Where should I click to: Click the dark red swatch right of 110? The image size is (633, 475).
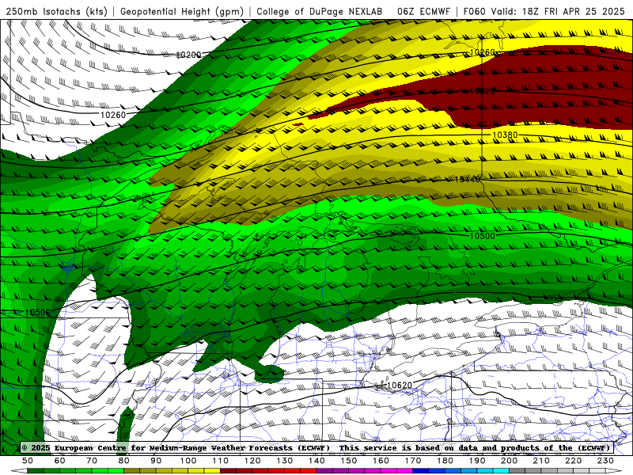tap(229, 471)
